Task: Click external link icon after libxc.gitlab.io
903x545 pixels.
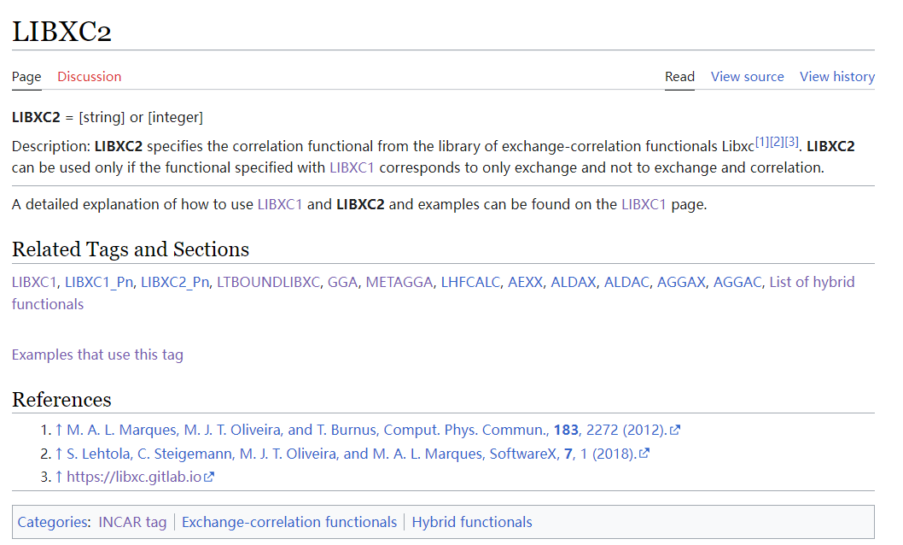Action: [x=209, y=477]
